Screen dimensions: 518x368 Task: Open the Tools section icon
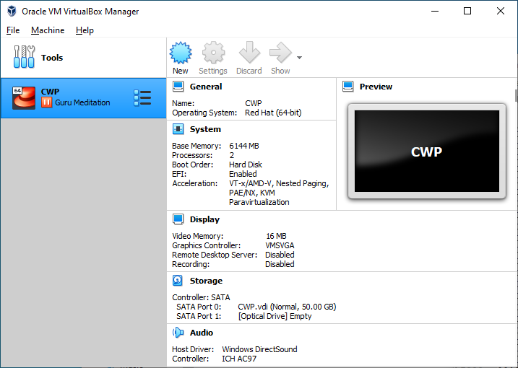[24, 57]
